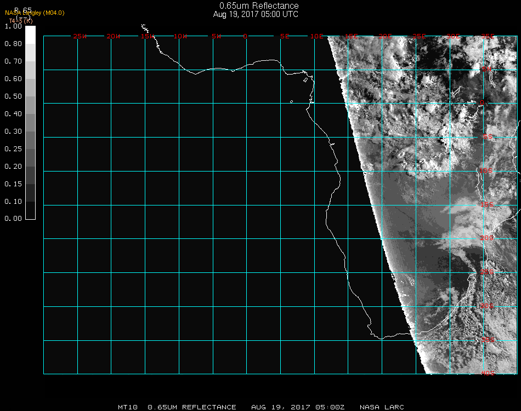Viewport: 521px width, 411px height.
Task: Click the mid-gray bar segment beside 0.50
Action: 30,105
